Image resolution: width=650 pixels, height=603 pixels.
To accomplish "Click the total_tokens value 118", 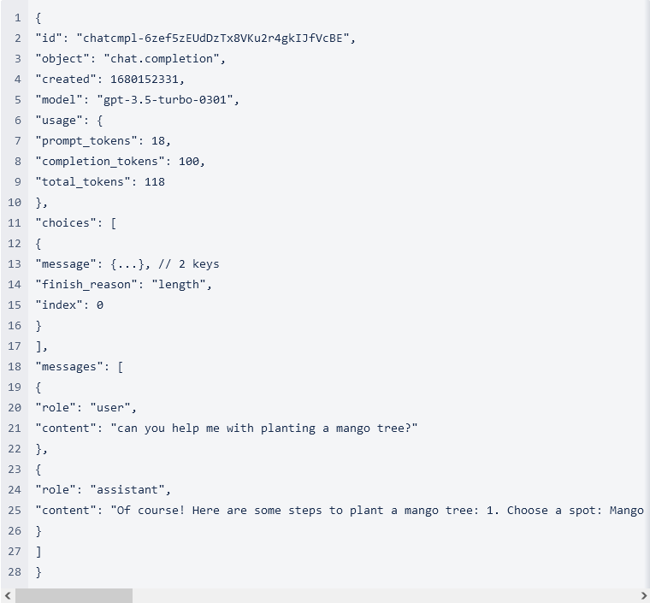I will click(x=155, y=182).
